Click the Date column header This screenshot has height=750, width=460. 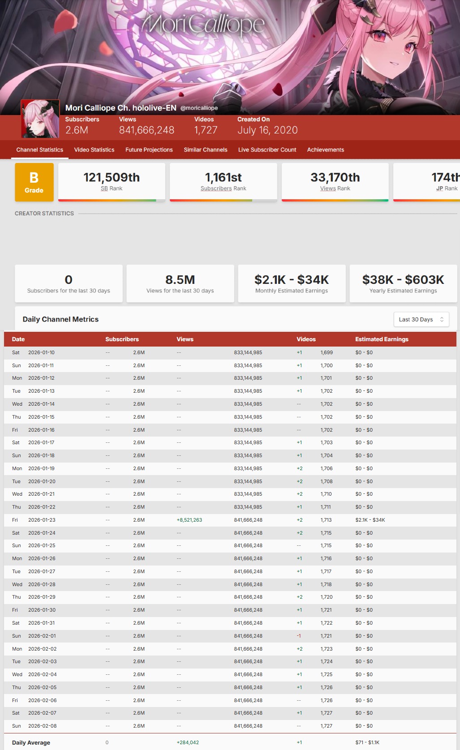tap(18, 339)
